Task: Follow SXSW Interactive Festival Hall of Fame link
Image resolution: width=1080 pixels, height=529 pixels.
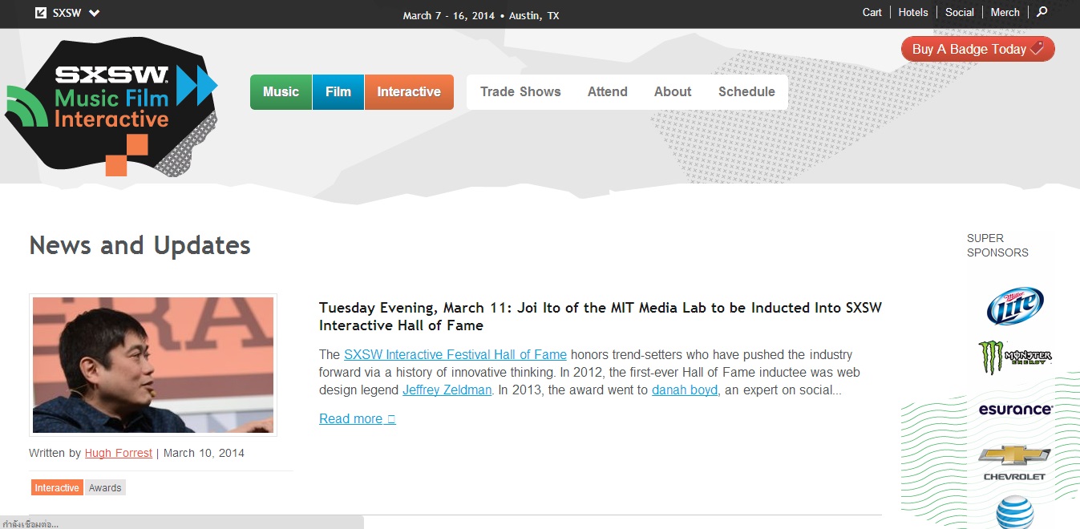Action: coord(455,354)
